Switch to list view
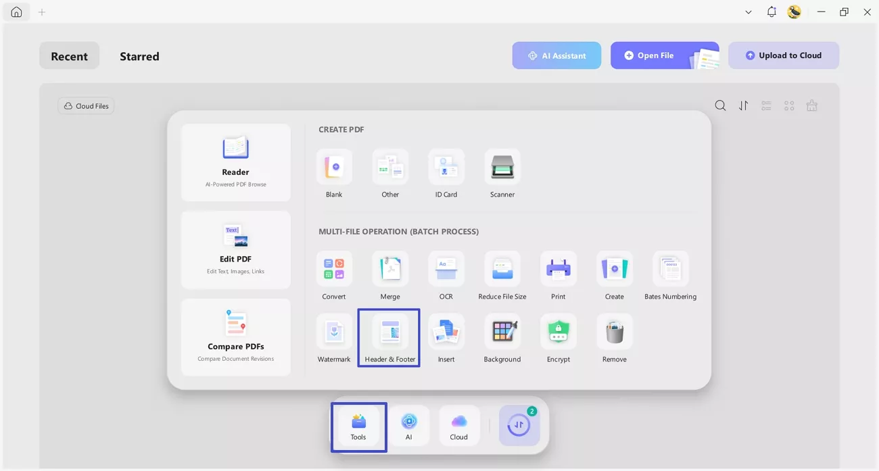 (x=766, y=105)
